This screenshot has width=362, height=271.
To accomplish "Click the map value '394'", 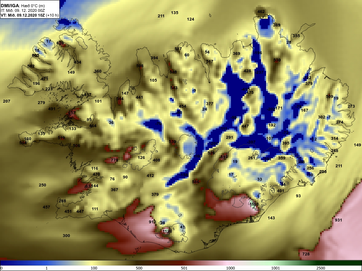I will pyautogui.click(x=154, y=58).
